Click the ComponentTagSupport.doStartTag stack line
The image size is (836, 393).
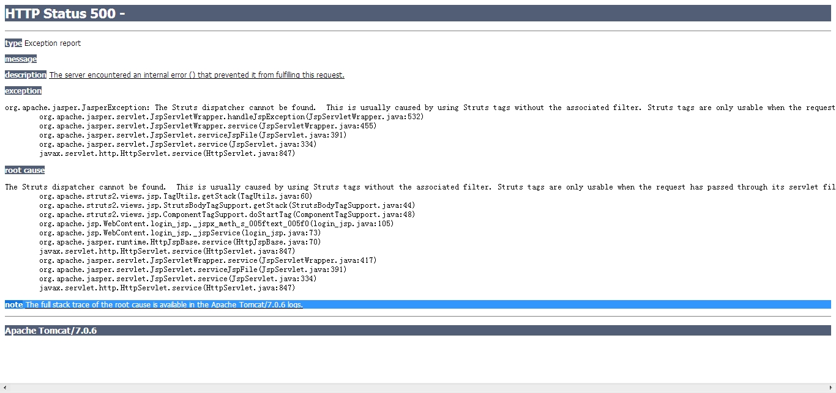227,215
